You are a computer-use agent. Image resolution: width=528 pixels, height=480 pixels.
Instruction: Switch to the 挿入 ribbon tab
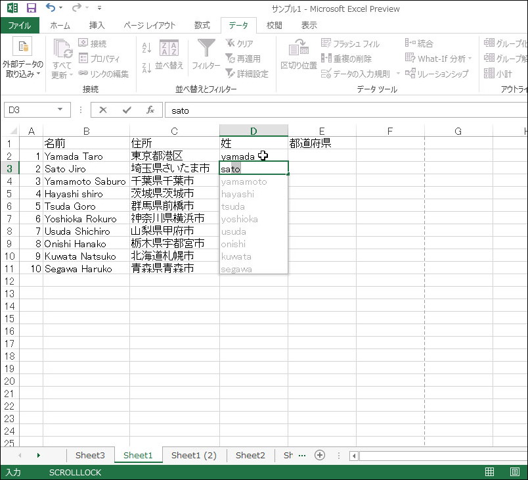point(97,25)
